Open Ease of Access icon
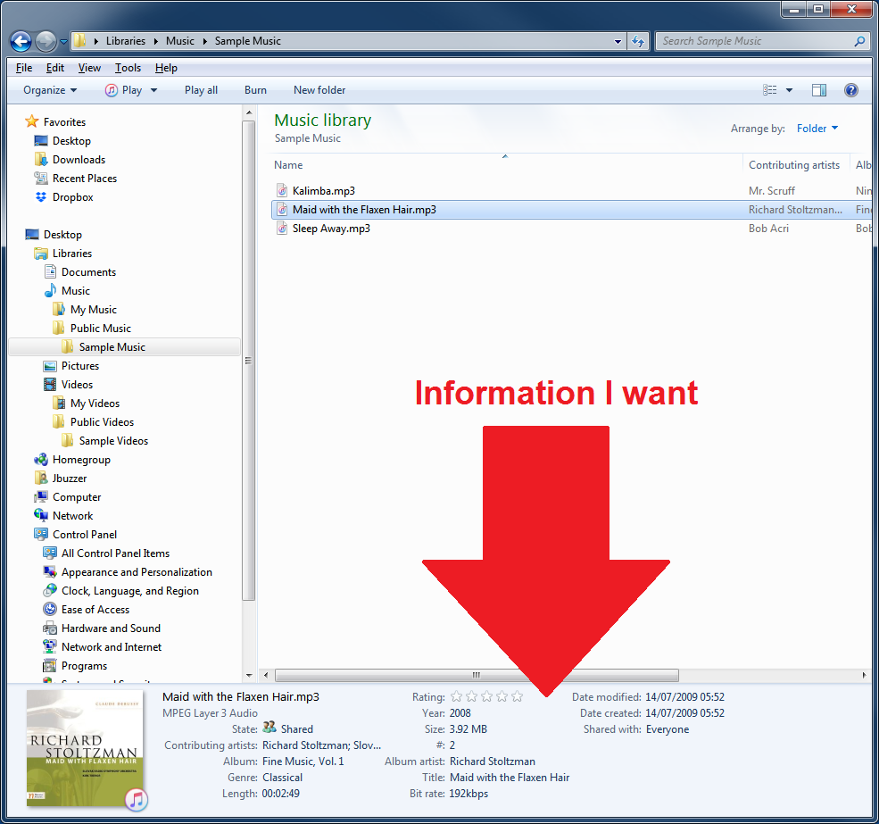Viewport: 879px width, 824px height. click(50, 610)
